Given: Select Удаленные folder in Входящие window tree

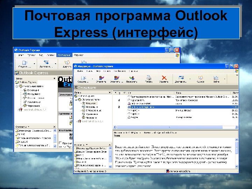Looking at the screenshot, I should pos(92,114).
